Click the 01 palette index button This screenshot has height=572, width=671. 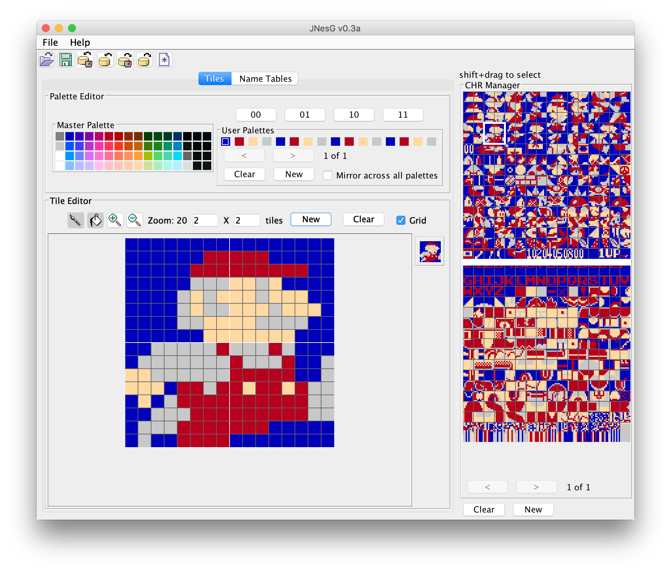pyautogui.click(x=305, y=115)
